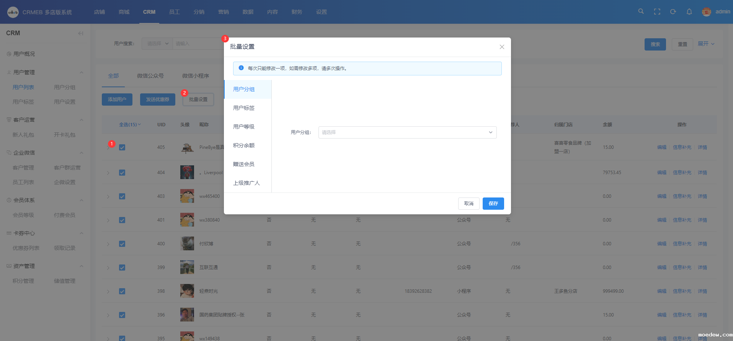This screenshot has height=341, width=733.
Task: Click the search magnifier icon in header
Action: 641,11
